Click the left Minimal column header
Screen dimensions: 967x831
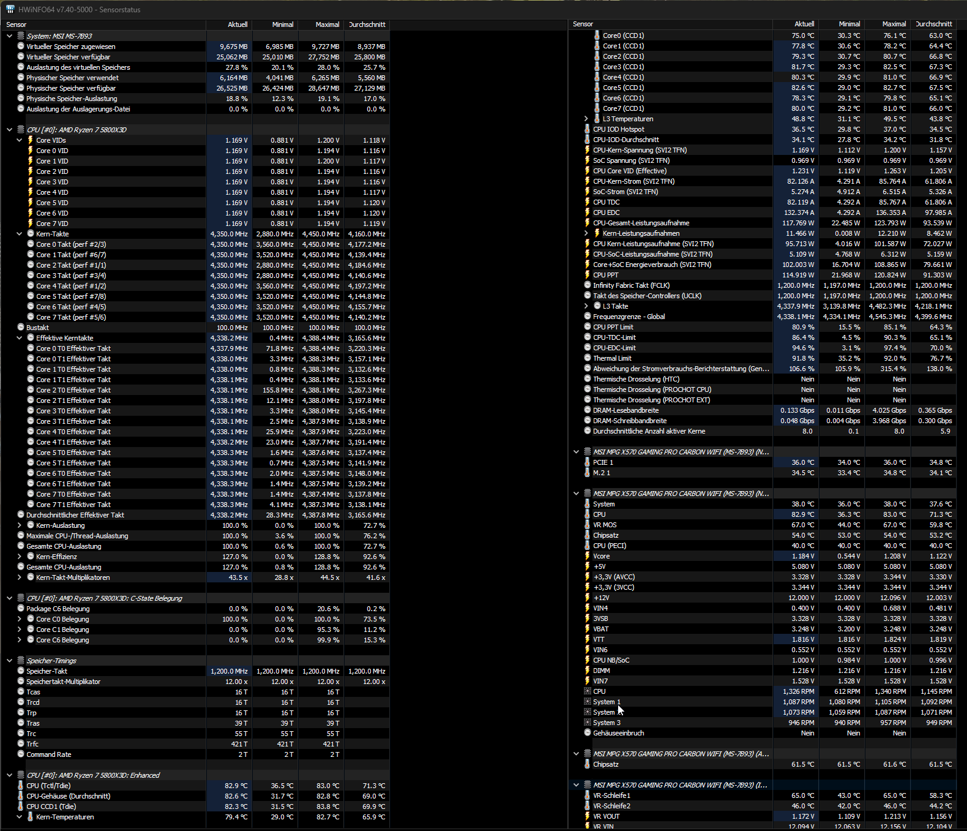275,24
